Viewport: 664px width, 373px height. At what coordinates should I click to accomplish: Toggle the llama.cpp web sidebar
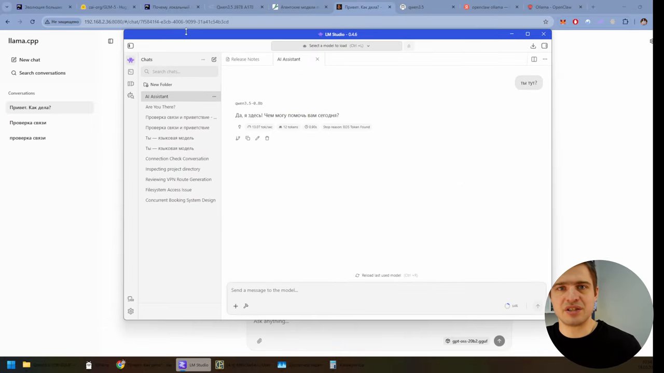[110, 41]
